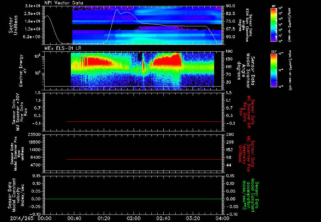This screenshot has width=321, height=222.
Task: Click the 'cnts/(cm**2-sr-sec)' units label
Action: point(289,24)
